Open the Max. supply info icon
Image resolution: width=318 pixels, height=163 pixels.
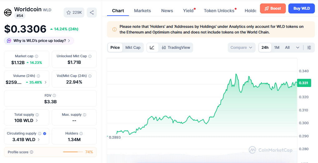(85, 115)
